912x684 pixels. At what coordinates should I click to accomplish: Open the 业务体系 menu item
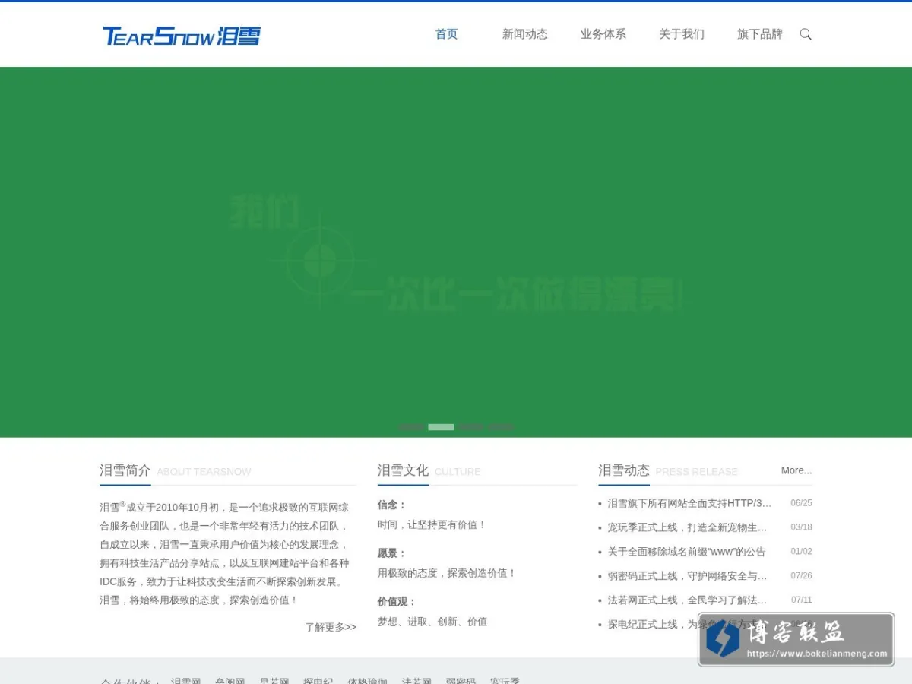click(x=603, y=34)
